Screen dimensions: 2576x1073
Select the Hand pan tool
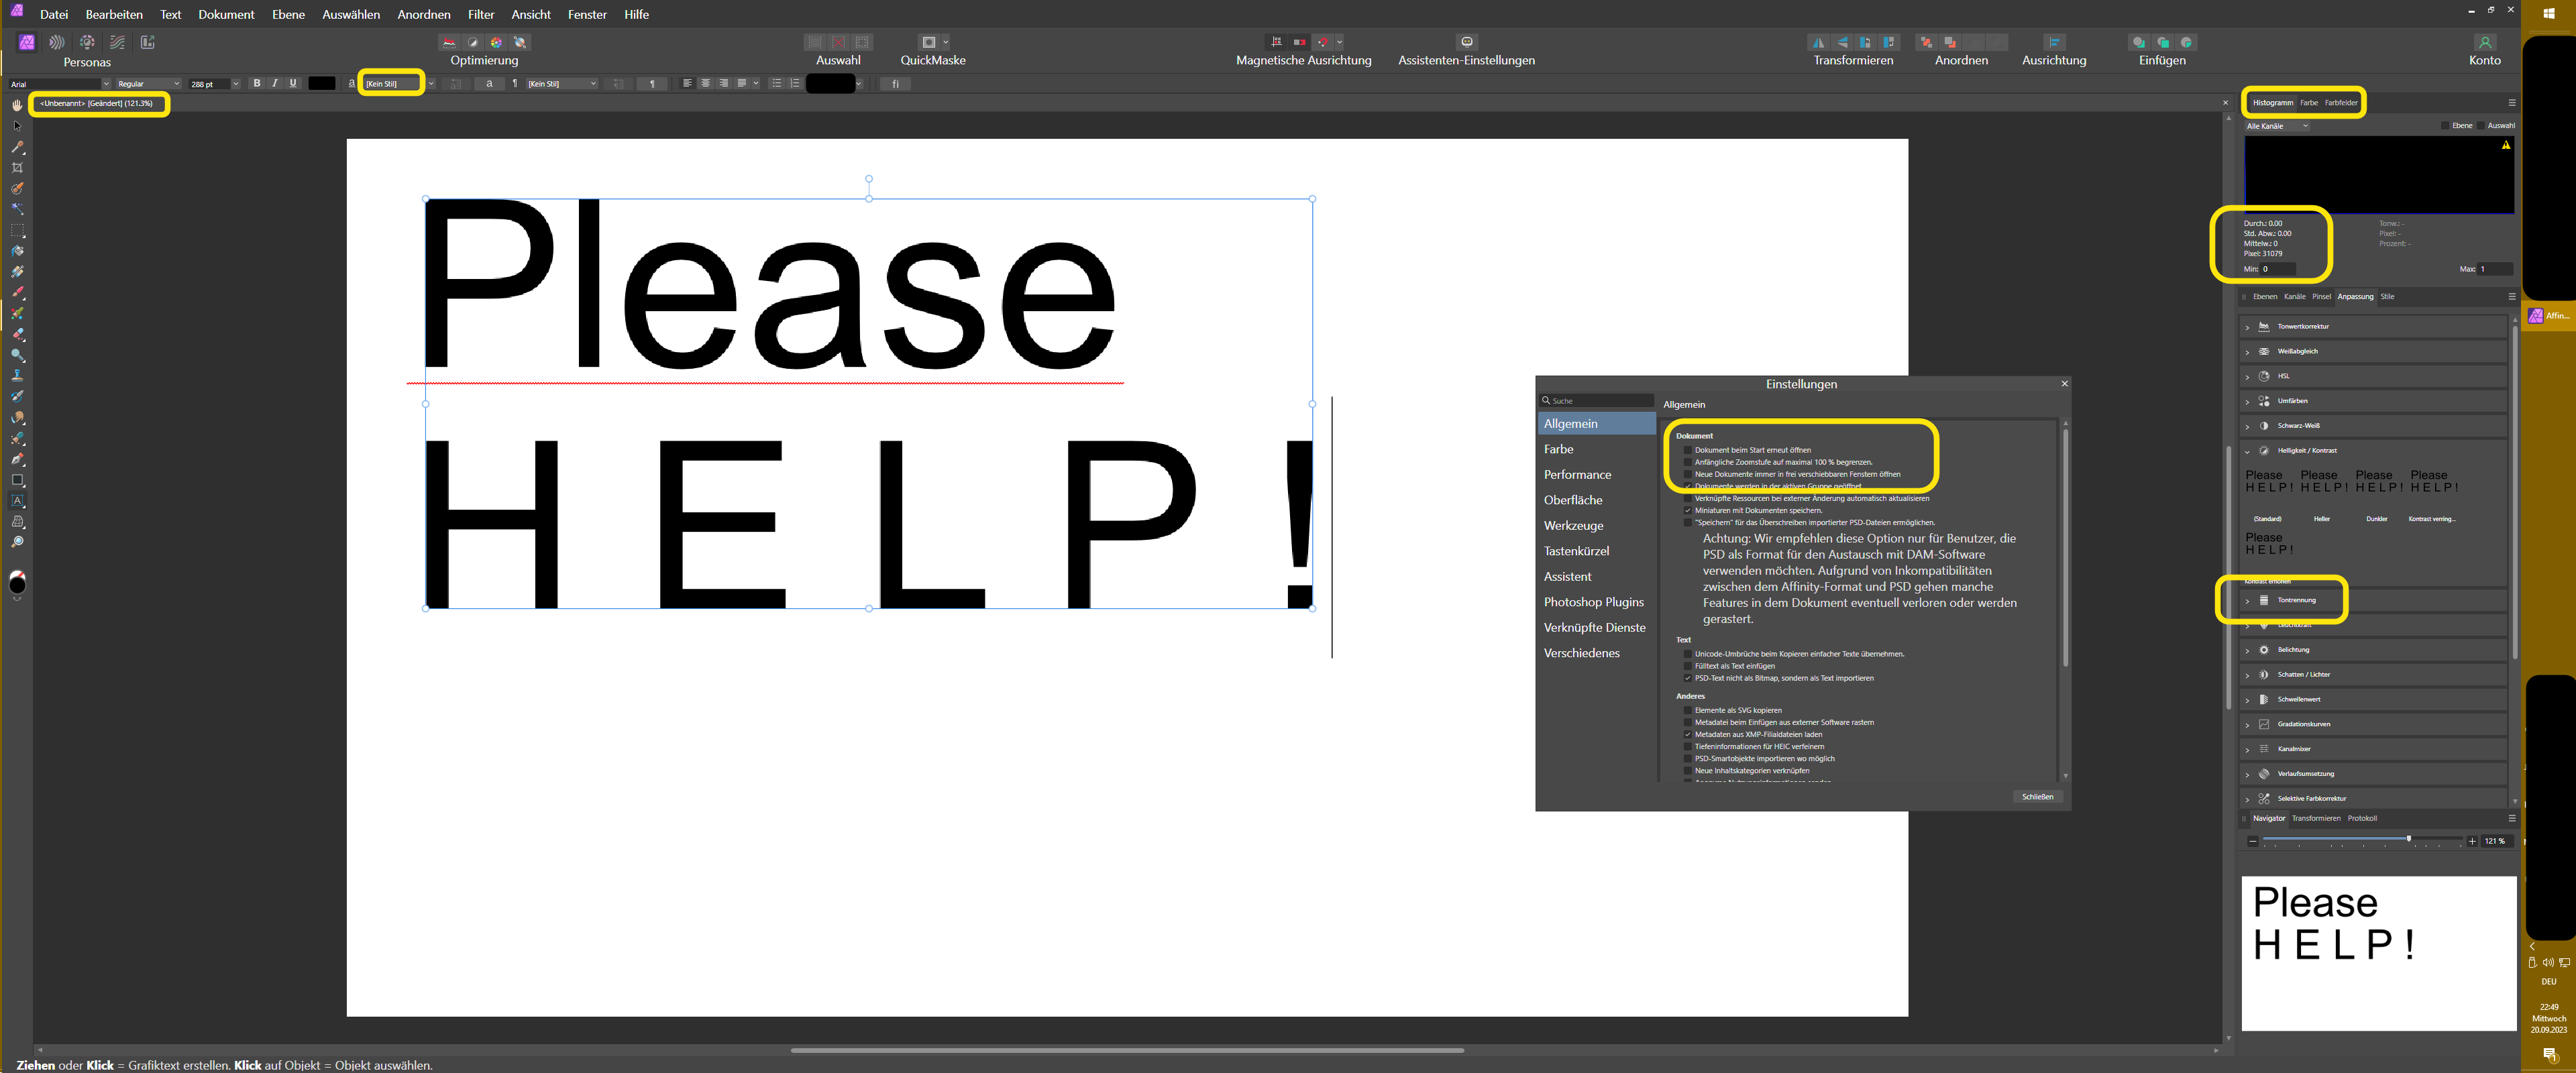pos(17,105)
